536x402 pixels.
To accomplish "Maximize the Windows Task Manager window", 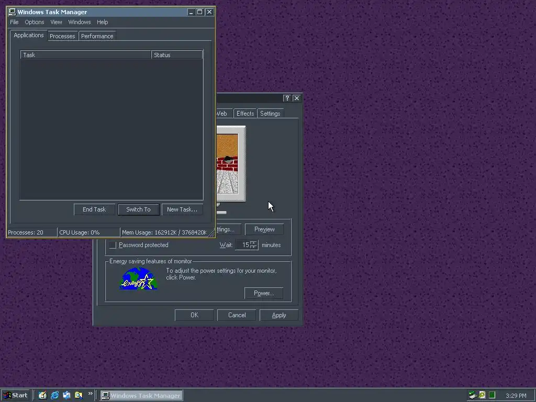I will point(199,12).
